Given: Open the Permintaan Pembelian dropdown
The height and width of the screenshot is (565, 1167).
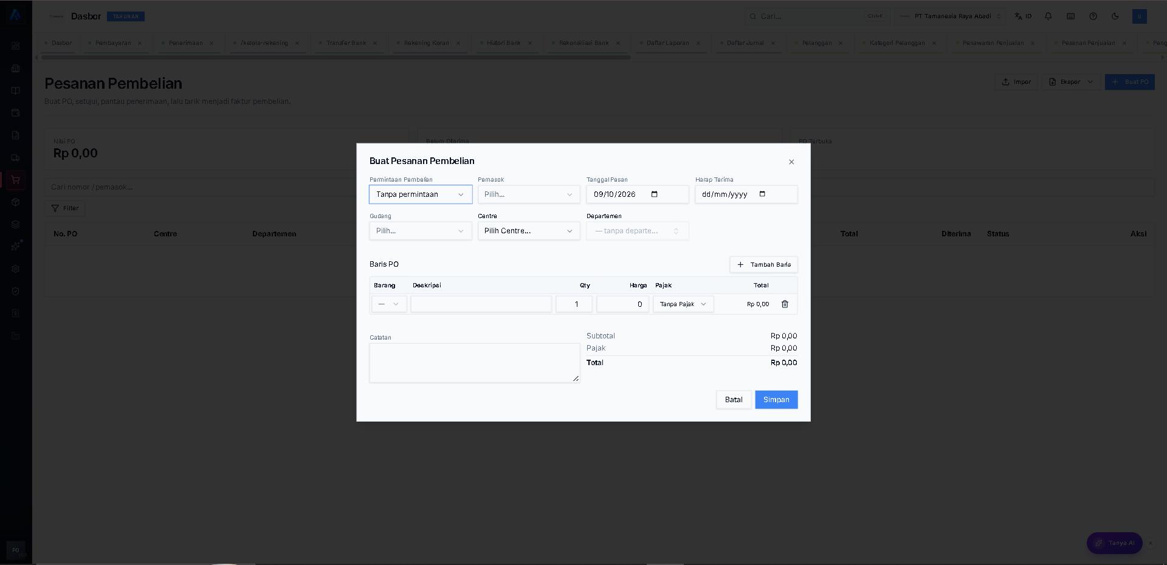Looking at the screenshot, I should tap(421, 194).
